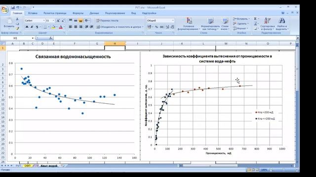Open the ОФП sheet tab
316x177 pixels.
[28, 166]
